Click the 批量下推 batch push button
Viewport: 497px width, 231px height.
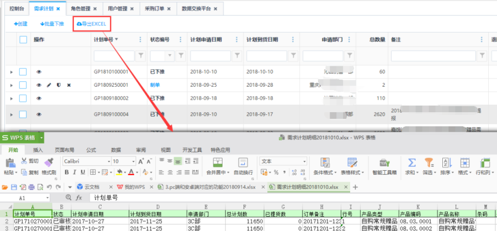(52, 24)
